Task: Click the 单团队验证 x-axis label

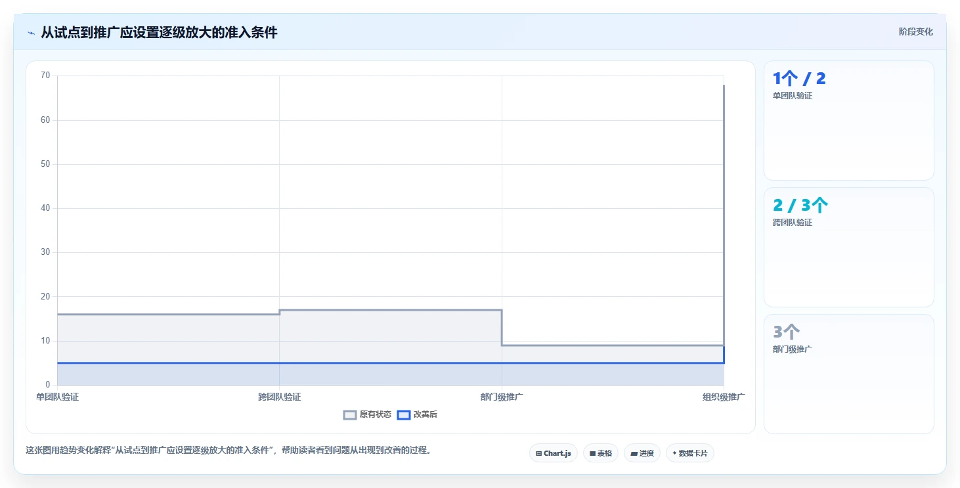Action: 57,397
